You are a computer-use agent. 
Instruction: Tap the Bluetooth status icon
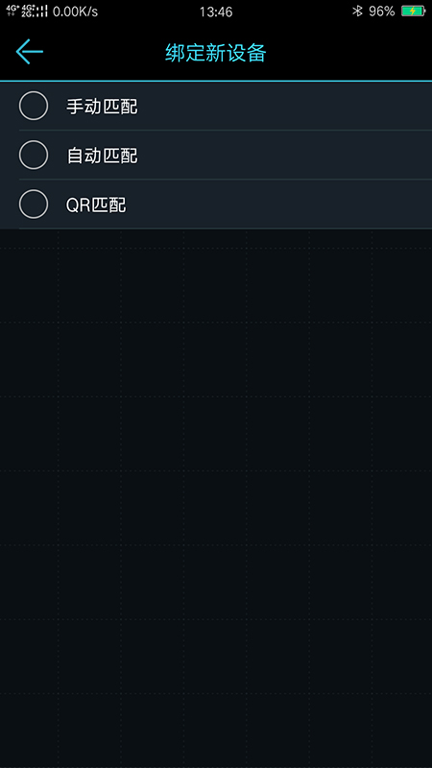click(x=357, y=12)
